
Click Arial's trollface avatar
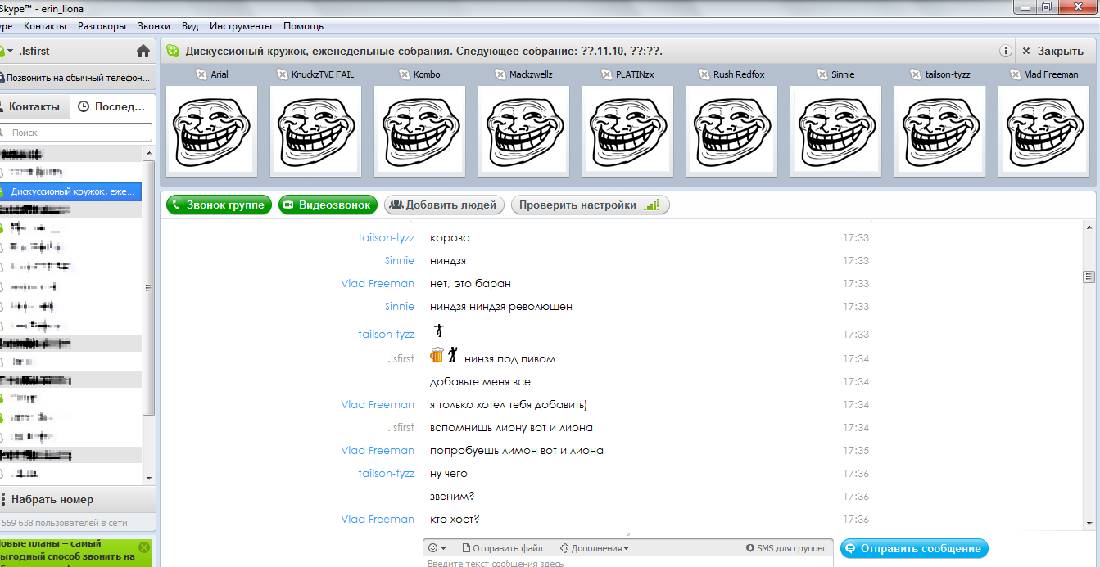coord(211,131)
